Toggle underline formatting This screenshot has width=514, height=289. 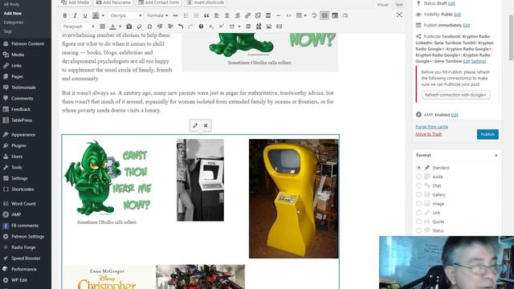pyautogui.click(x=85, y=16)
